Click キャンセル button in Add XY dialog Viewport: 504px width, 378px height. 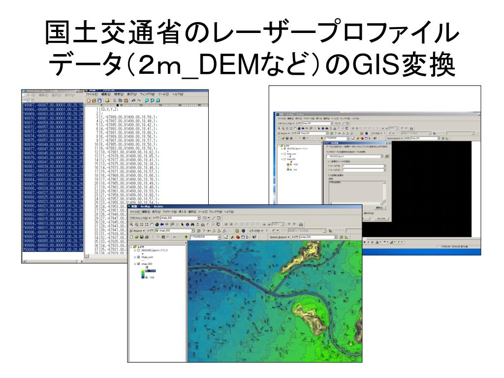(381, 219)
